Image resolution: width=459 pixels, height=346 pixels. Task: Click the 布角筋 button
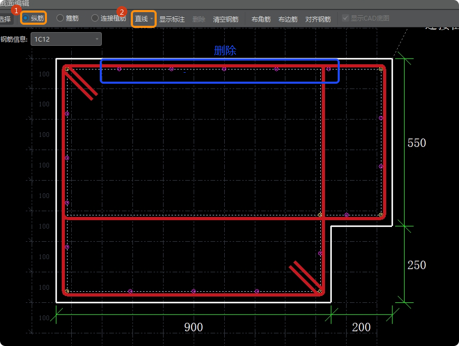click(x=261, y=19)
